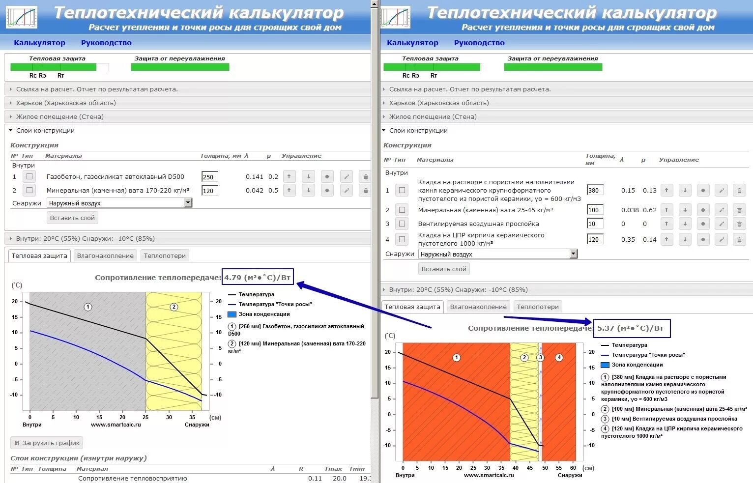Edit 380 mm Кладка layer with pencil

722,190
